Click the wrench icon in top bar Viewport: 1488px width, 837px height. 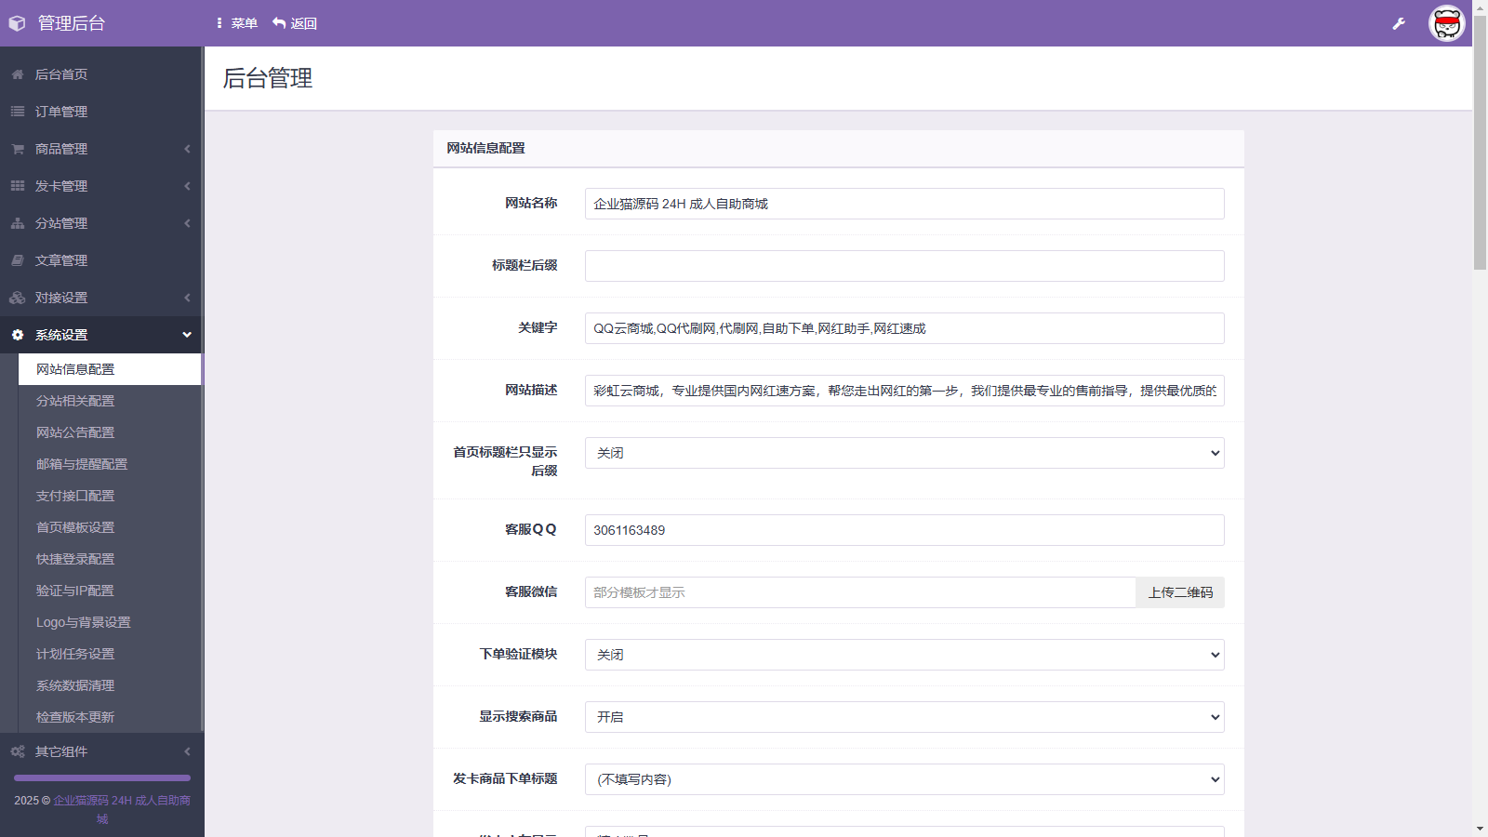pos(1399,23)
